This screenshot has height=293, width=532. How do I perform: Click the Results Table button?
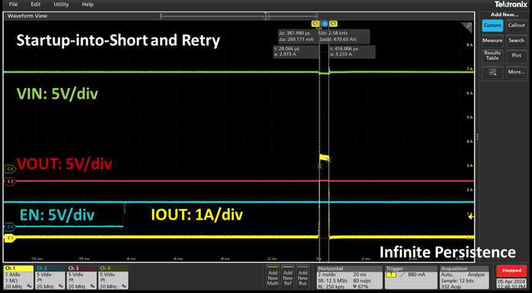[x=492, y=55]
